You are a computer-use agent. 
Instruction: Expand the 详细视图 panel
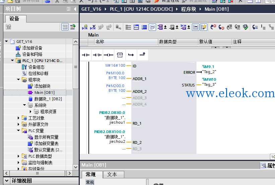[6, 181]
